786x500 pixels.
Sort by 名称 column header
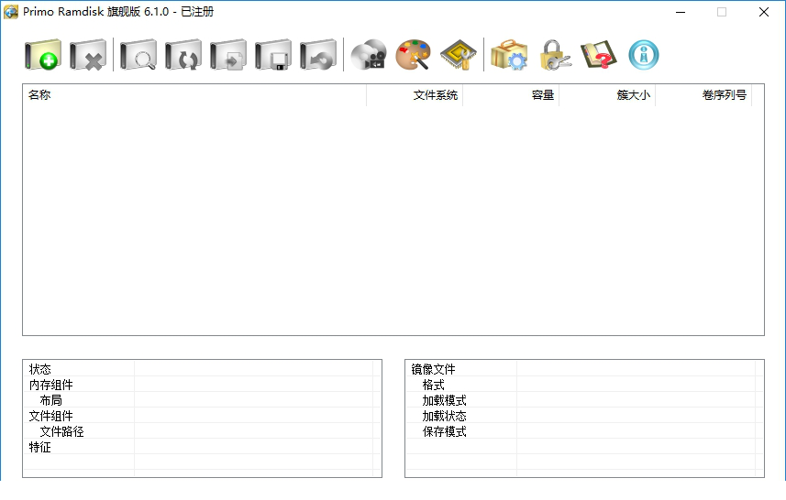point(194,95)
